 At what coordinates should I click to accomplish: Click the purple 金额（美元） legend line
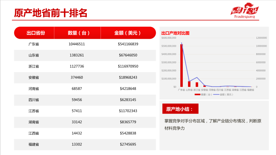217,95
